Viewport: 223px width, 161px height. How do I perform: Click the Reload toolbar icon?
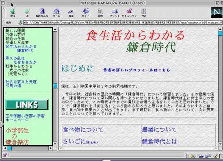pyautogui.click(x=42, y=13)
